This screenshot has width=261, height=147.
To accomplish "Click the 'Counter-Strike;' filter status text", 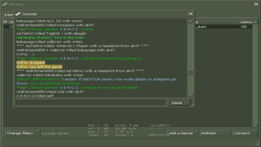I will pyautogui.click(x=56, y=133).
